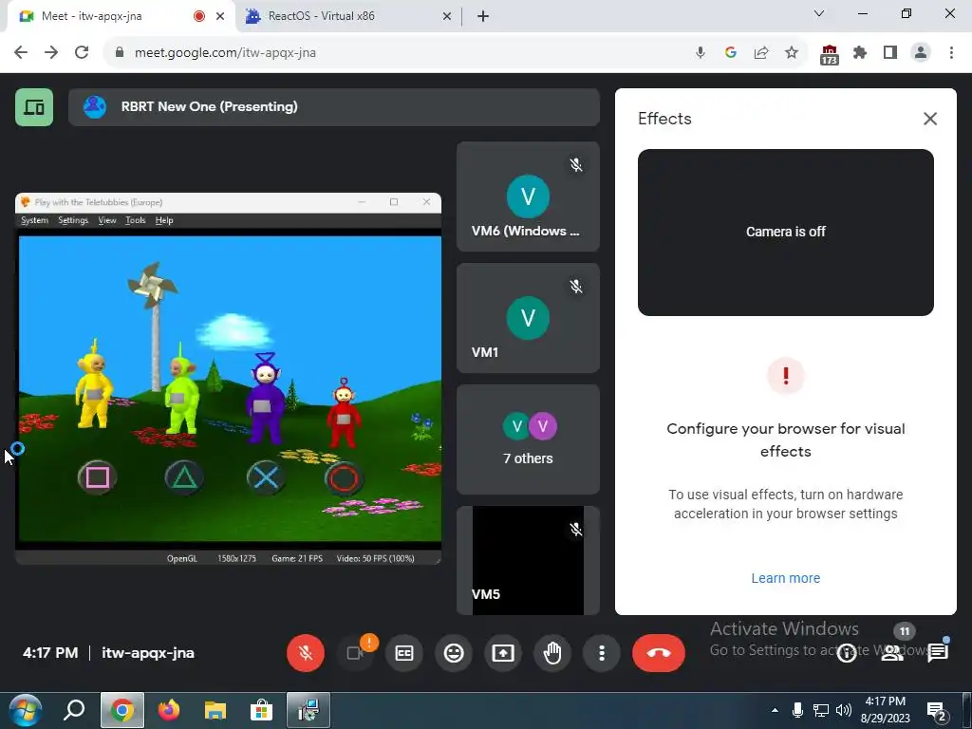Click the Present now button

503,653
